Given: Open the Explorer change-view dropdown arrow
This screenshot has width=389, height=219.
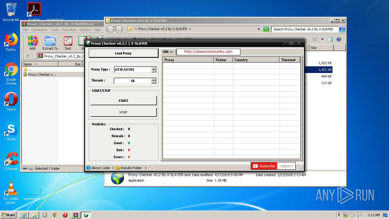Looking at the screenshot, I should 322,39.
